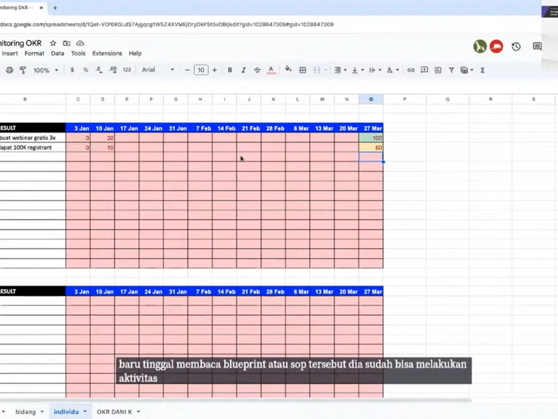Image resolution: width=558 pixels, height=419 pixels.
Task: Insert a comment
Action: (424, 70)
